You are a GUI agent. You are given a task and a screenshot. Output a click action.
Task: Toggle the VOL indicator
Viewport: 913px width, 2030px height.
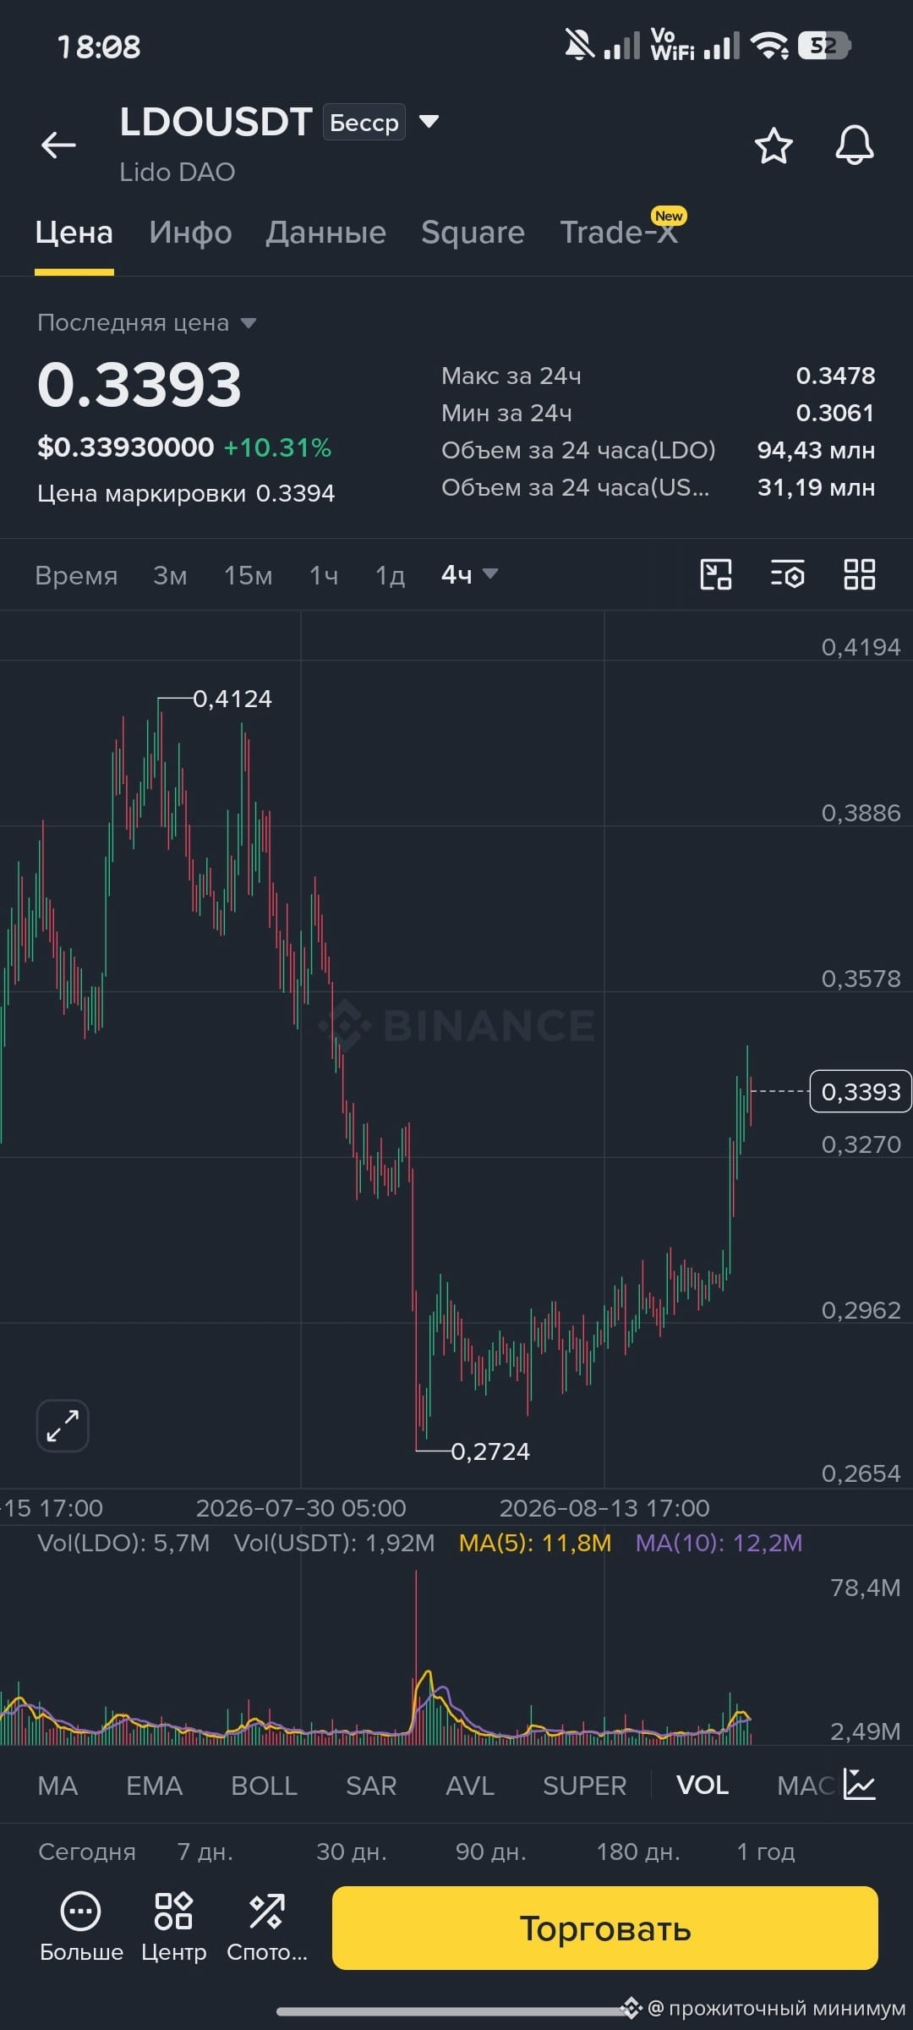click(703, 1786)
